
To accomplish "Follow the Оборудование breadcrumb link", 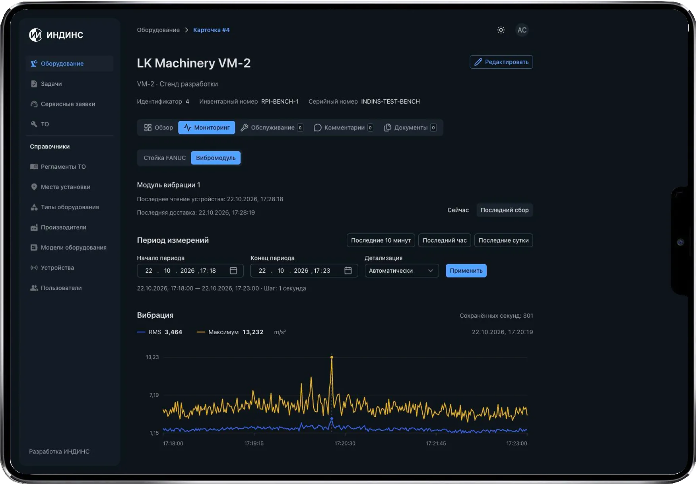I will click(158, 30).
